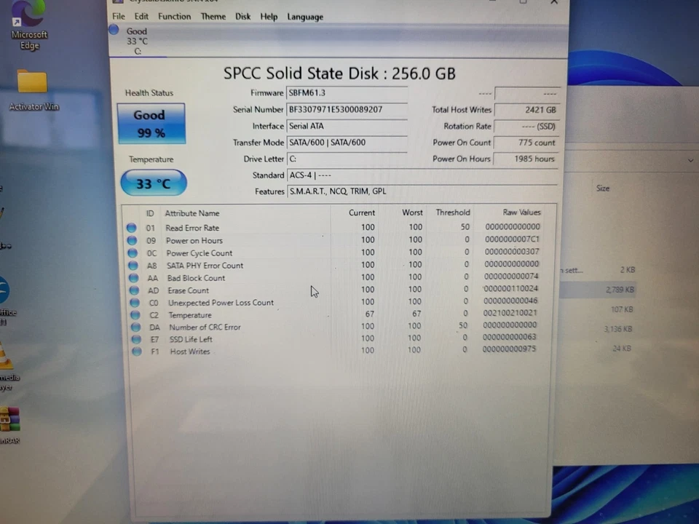Click the status dot for Number of CRC Error
Image resolution: width=699 pixels, height=524 pixels.
coord(135,327)
